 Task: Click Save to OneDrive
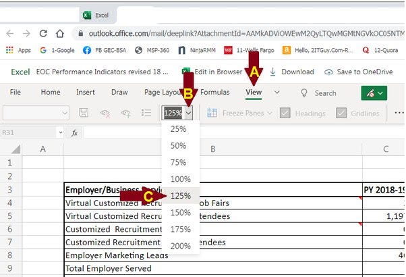tap(359, 72)
